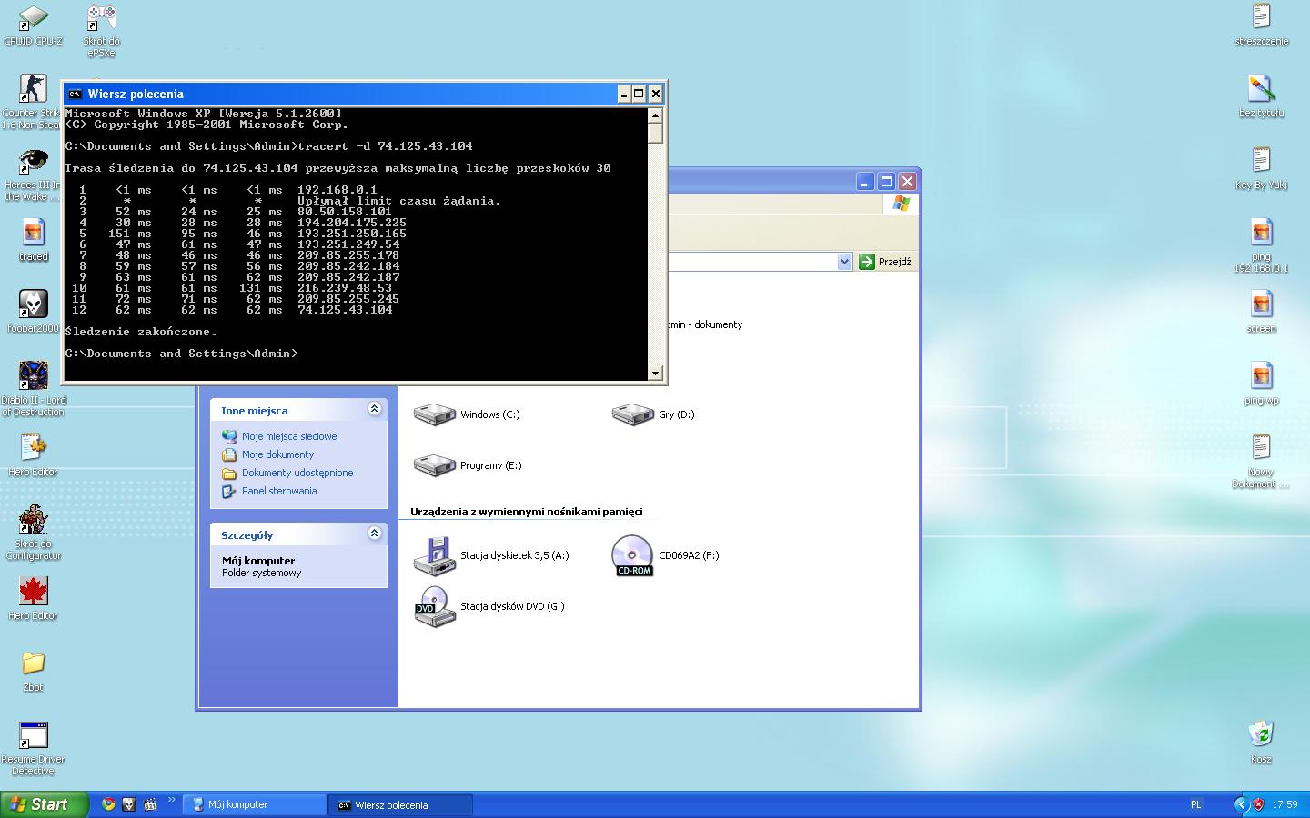Image resolution: width=1310 pixels, height=818 pixels.
Task: Select the CD069A2 (F:) CD-ROM drive
Action: 666,555
